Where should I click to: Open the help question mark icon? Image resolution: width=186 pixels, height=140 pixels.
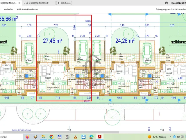coord(166,3)
